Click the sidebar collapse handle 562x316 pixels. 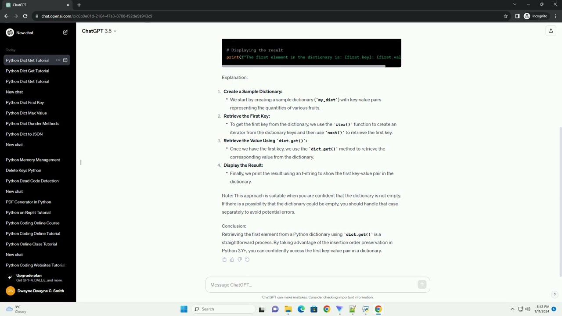[x=81, y=162]
